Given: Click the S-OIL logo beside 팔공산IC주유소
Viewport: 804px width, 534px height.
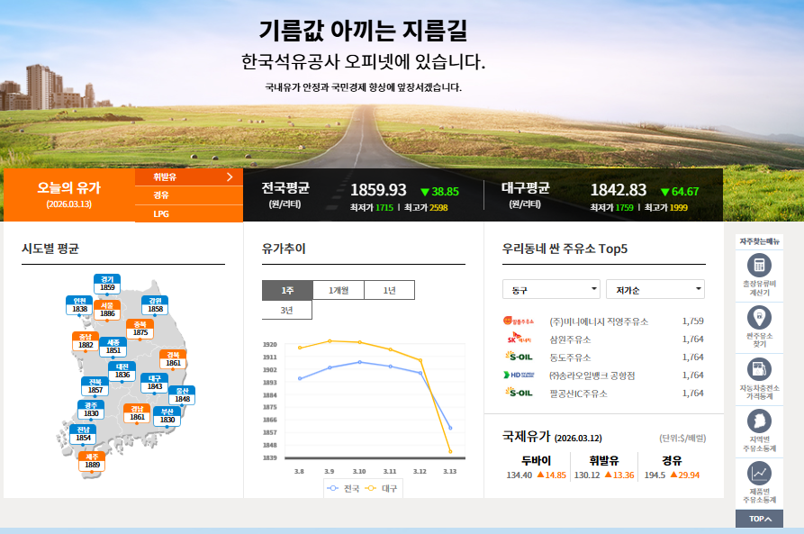Looking at the screenshot, I should (519, 393).
